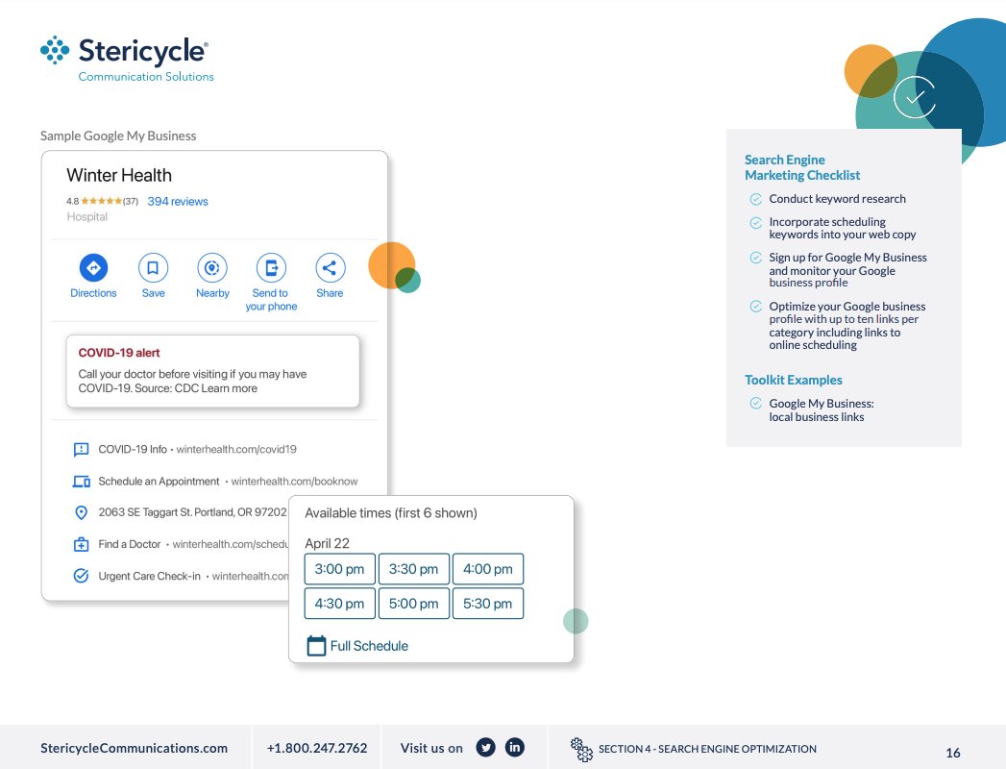The image size is (1006, 769).
Task: Click the Winter Health business title
Action: (x=119, y=175)
